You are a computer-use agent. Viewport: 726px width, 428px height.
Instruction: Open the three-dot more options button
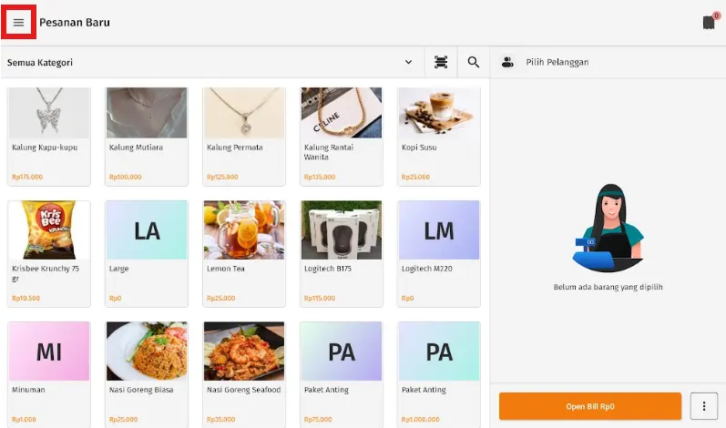pyautogui.click(x=703, y=405)
